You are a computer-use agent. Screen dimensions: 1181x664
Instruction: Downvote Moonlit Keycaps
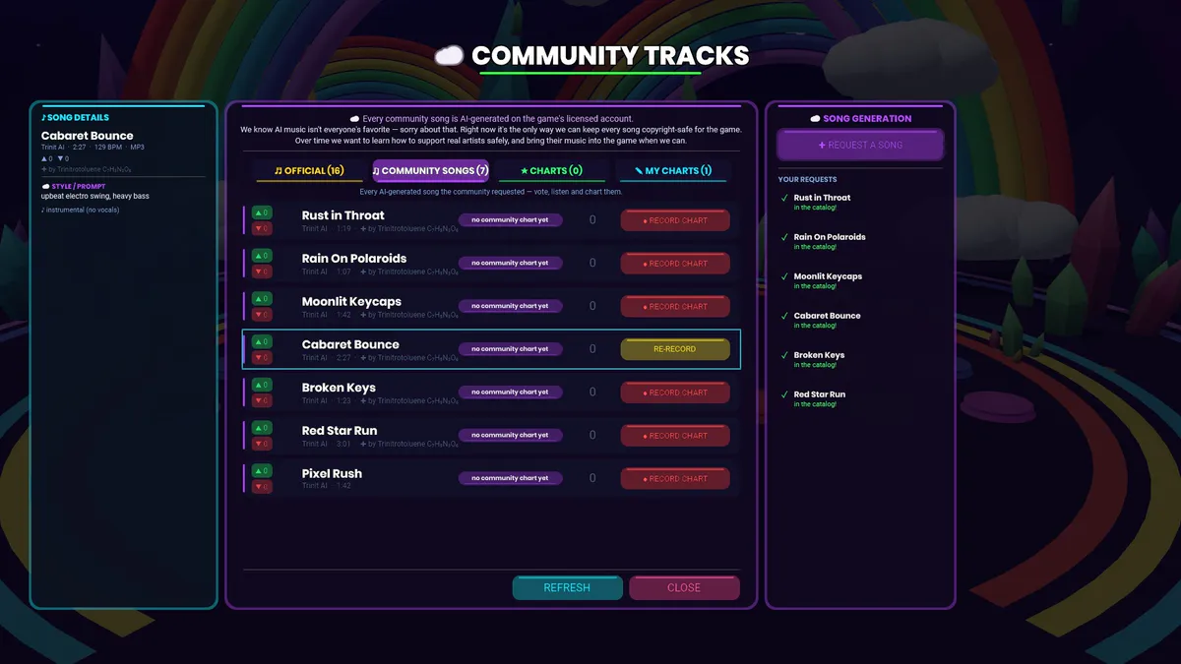point(262,315)
